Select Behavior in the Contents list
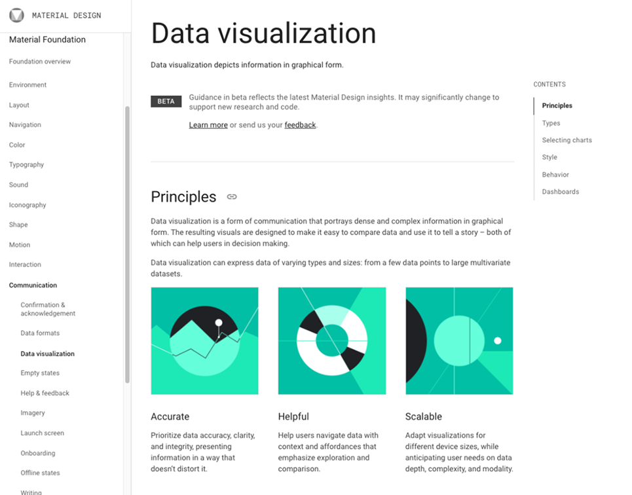This screenshot has width=632, height=495. pos(555,174)
